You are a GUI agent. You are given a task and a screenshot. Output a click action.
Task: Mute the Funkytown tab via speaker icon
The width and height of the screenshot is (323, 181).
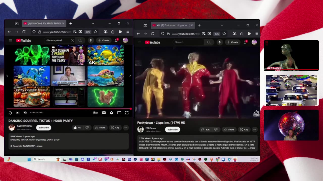(x=158, y=25)
